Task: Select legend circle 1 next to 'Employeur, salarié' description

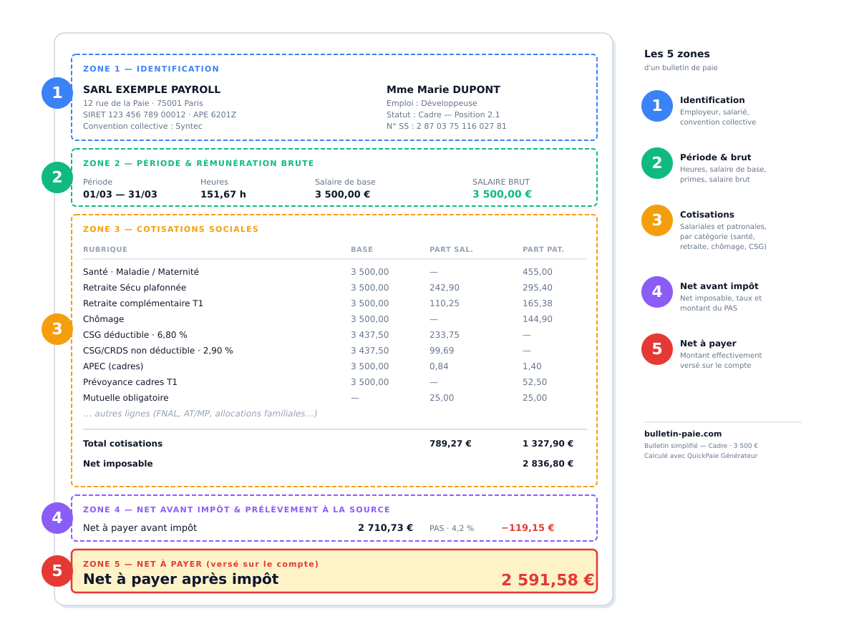Action: click(657, 106)
